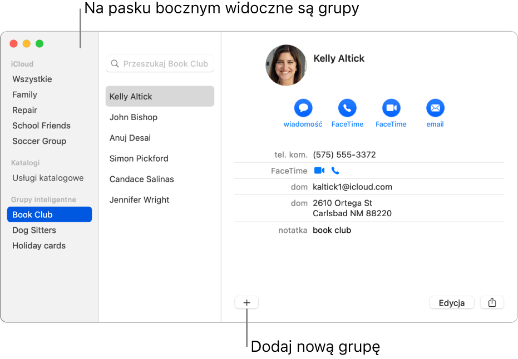
Task: Select the Holiday cards smart group
Action: pos(39,246)
